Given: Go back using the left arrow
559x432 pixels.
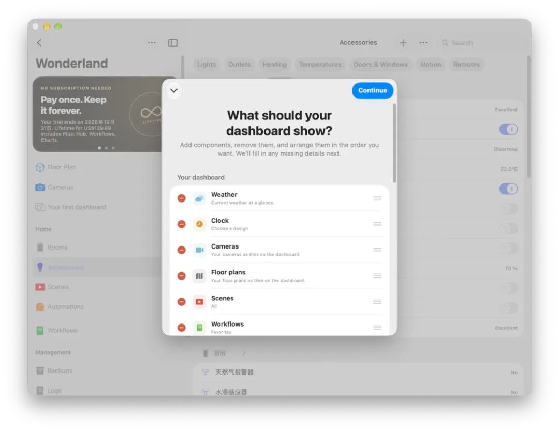Looking at the screenshot, I should pos(39,43).
